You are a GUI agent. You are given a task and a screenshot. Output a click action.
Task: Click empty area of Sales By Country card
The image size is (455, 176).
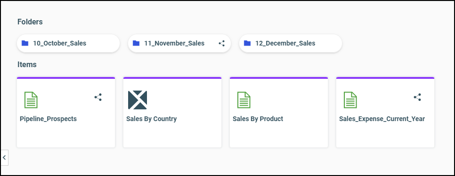click(x=172, y=135)
